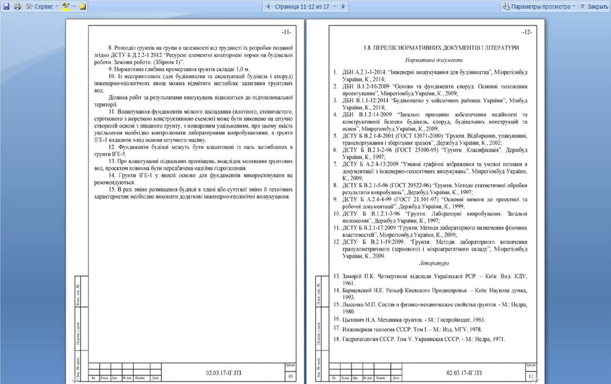Click stamp code 02.03.17-ІГ.ПЗ on right page
The width and height of the screenshot is (611, 384).
[464, 372]
